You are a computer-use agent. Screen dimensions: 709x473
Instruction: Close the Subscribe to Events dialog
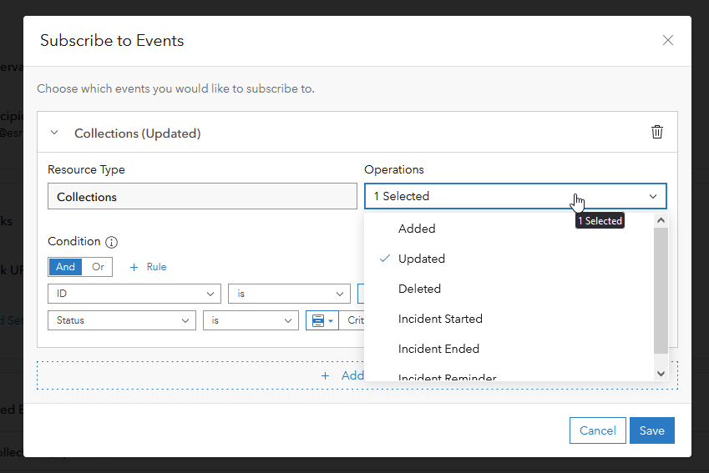667,40
